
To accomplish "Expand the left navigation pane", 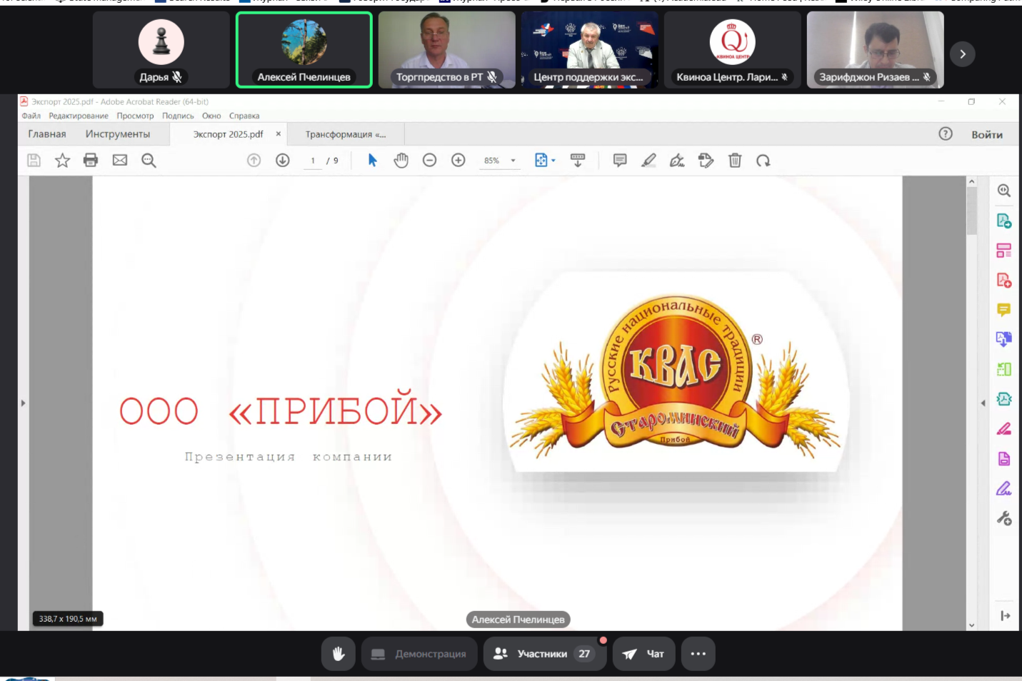I will coord(23,403).
